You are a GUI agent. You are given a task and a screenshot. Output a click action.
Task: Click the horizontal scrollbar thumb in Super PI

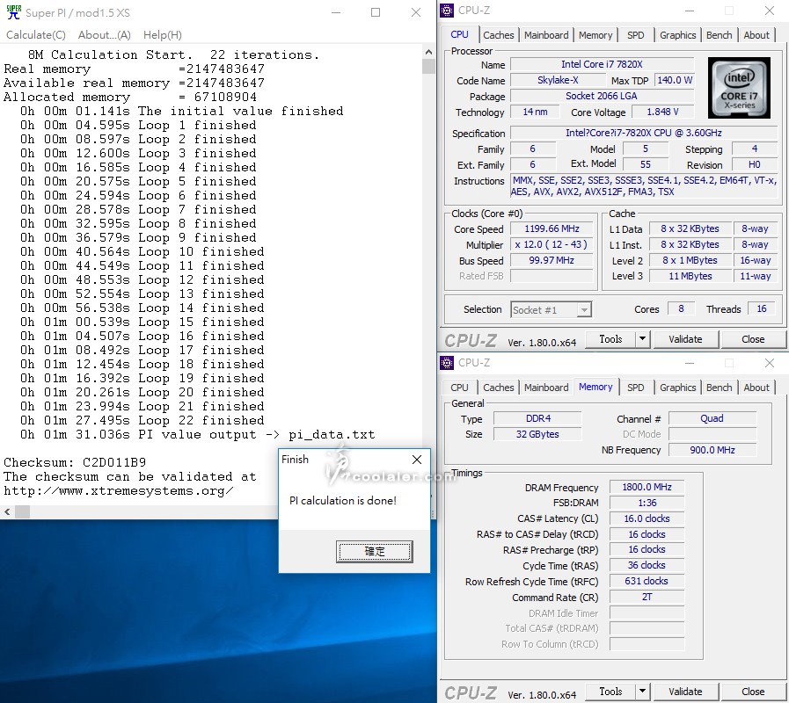[x=22, y=512]
